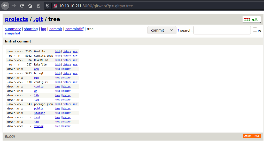
Task: Open history link in storage row
Action: click(66, 113)
